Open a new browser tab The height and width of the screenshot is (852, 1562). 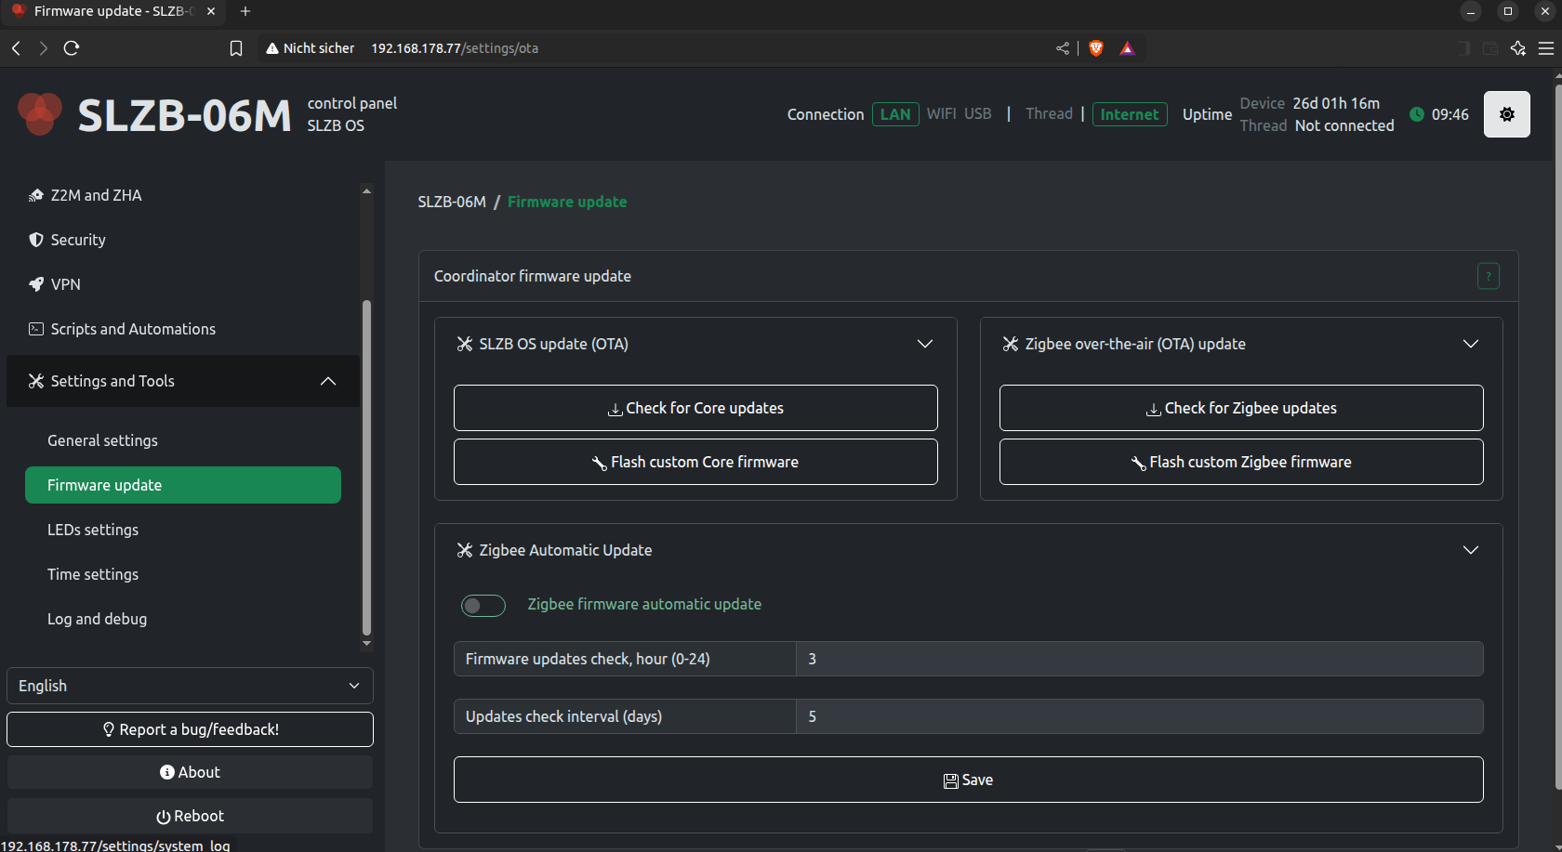pyautogui.click(x=245, y=11)
